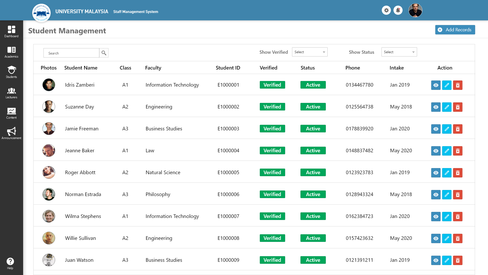View Norman Estrada's record
This screenshot has width=488, height=275.
click(436, 195)
